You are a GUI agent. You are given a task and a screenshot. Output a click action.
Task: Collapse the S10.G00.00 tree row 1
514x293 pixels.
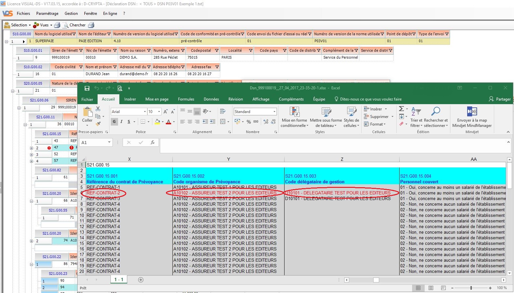[x=6, y=42]
